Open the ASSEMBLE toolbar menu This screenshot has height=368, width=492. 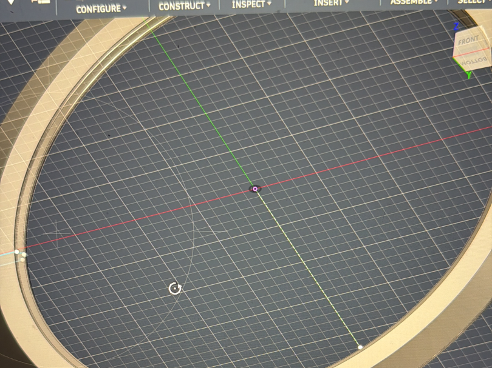click(414, 2)
